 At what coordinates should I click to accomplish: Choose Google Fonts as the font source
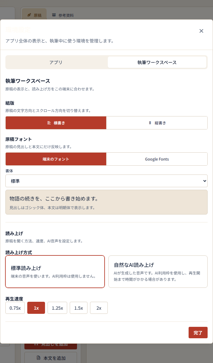[157, 159]
